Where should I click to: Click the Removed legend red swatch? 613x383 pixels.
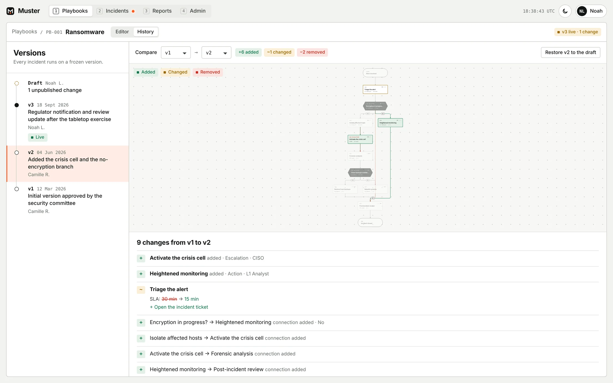[x=197, y=72]
